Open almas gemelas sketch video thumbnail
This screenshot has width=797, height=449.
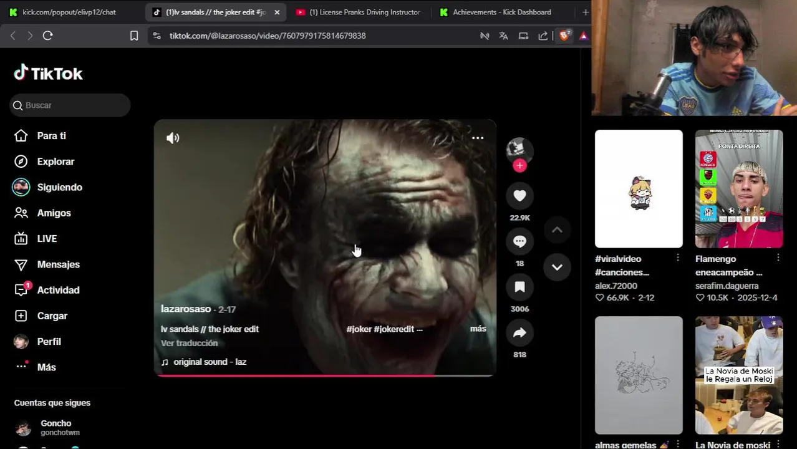639,375
